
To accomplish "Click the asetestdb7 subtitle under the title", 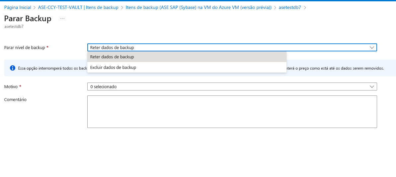I will [14, 27].
